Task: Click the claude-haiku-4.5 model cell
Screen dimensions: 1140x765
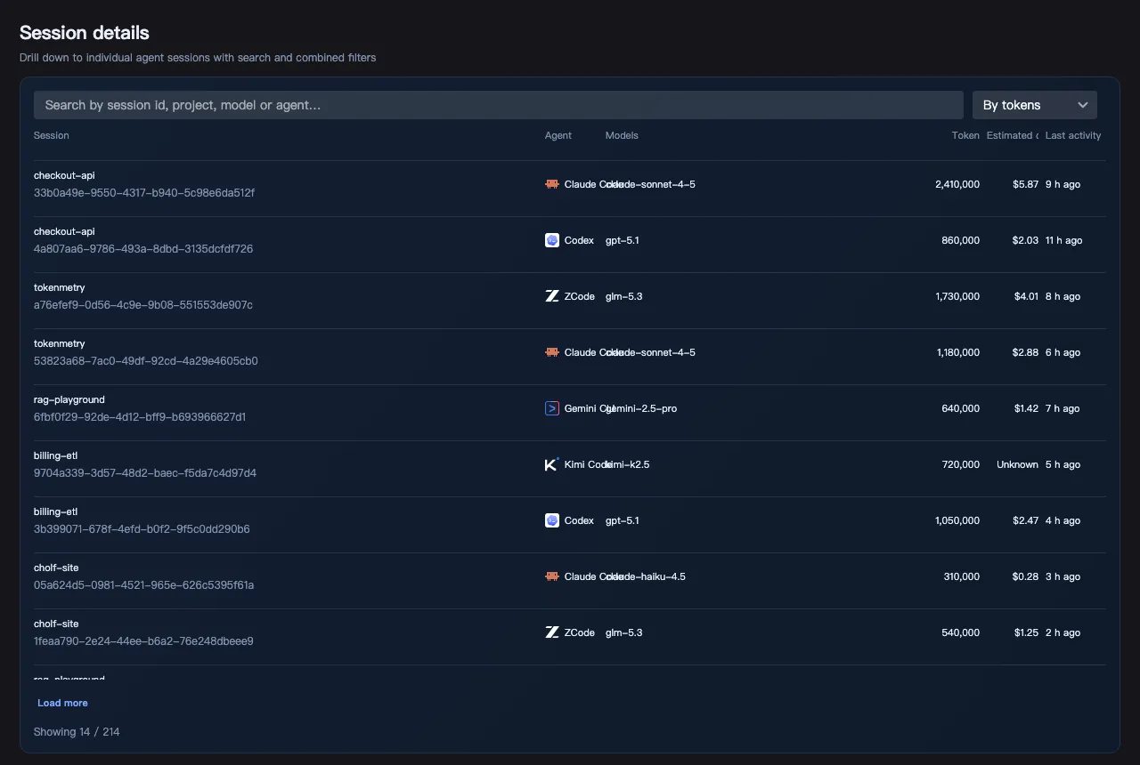Action: [x=646, y=576]
